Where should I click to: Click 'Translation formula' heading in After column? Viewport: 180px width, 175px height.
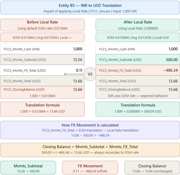[x=138, y=105]
